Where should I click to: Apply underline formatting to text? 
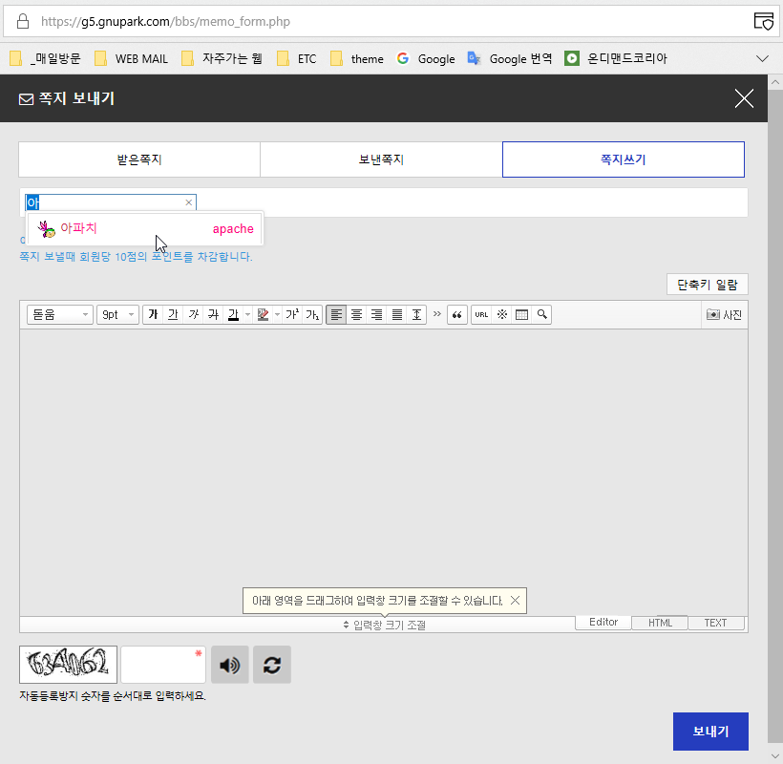173,315
